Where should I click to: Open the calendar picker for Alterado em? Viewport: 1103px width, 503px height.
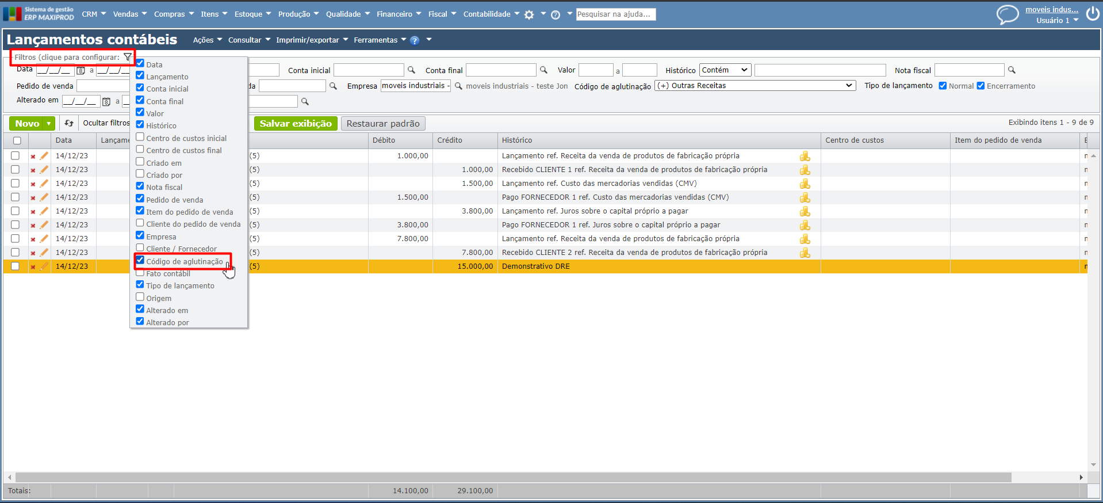tap(106, 102)
